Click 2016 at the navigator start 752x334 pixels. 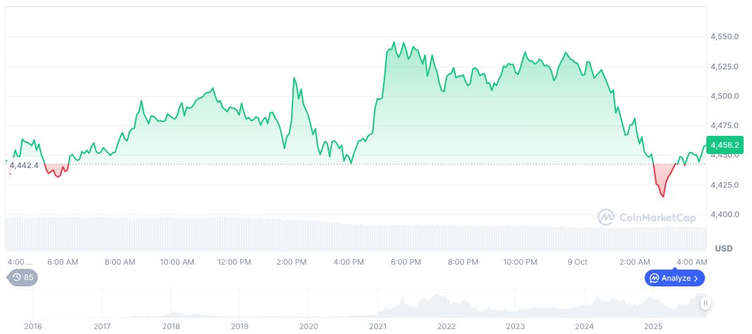(33, 326)
